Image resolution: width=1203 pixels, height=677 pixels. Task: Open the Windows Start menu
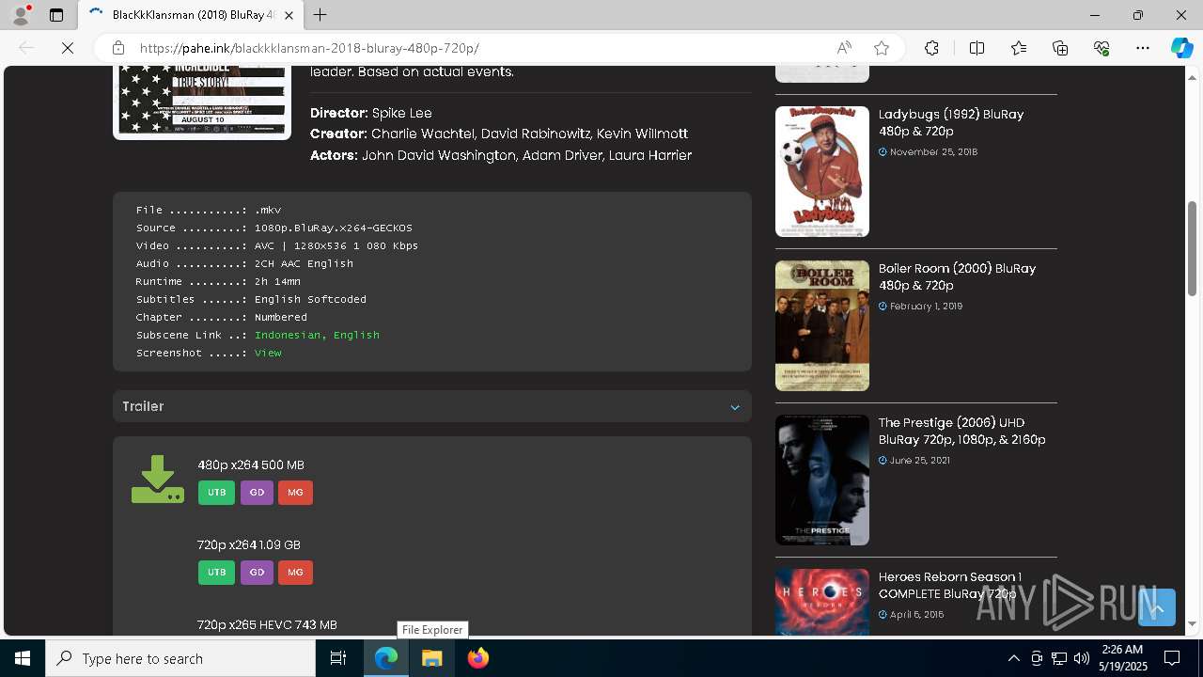click(23, 658)
